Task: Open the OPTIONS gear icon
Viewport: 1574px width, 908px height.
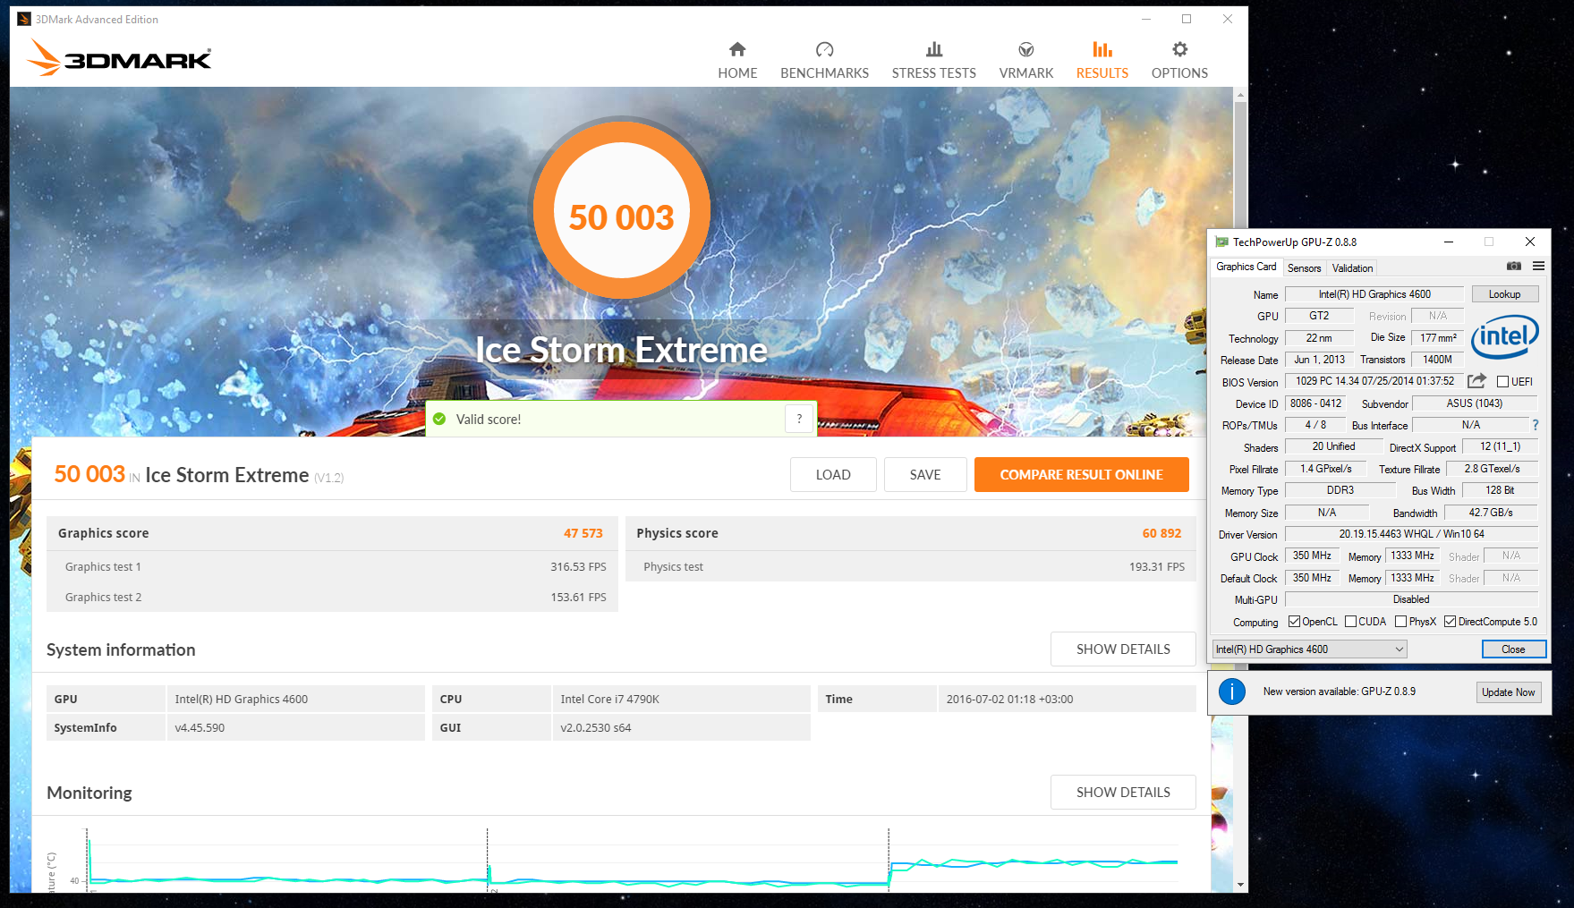Action: point(1179,49)
